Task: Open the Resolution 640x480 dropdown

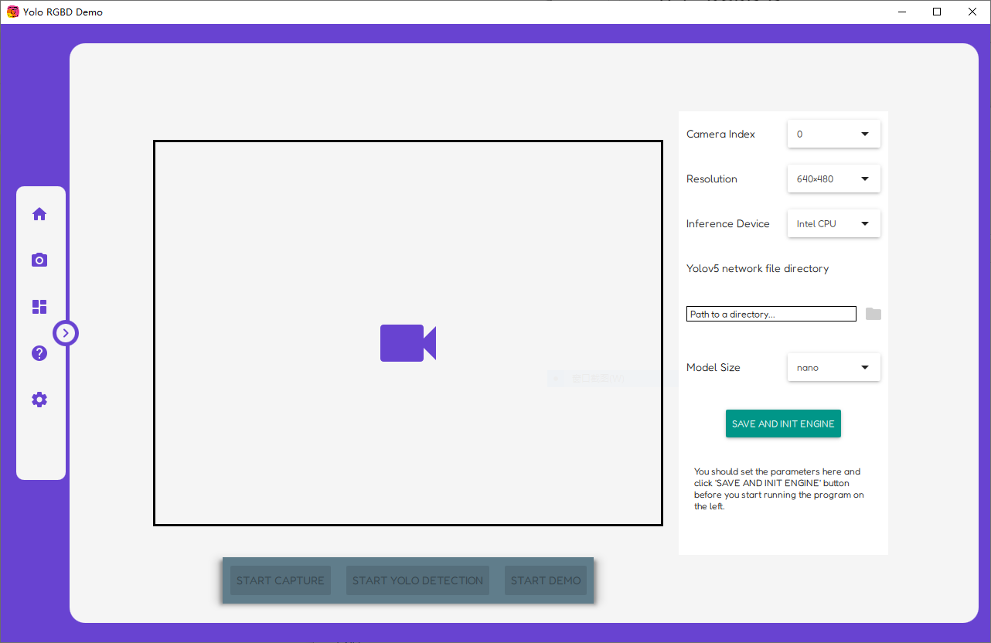Action: pos(833,179)
